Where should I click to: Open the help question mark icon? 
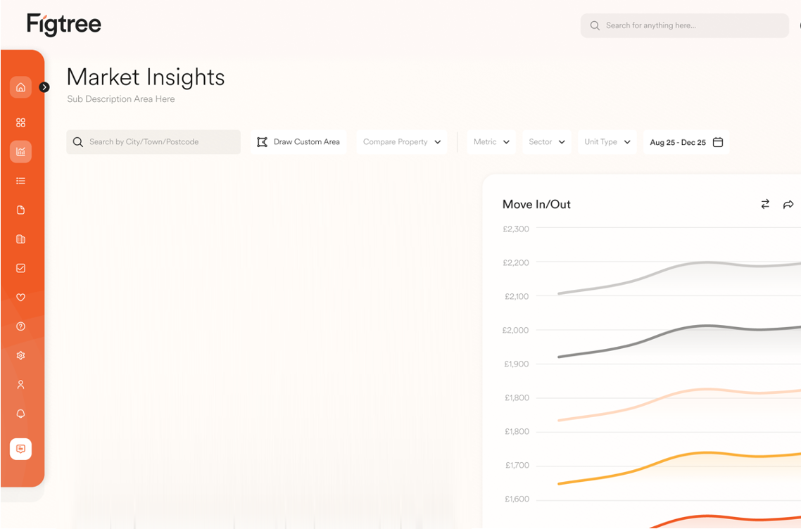(x=20, y=326)
